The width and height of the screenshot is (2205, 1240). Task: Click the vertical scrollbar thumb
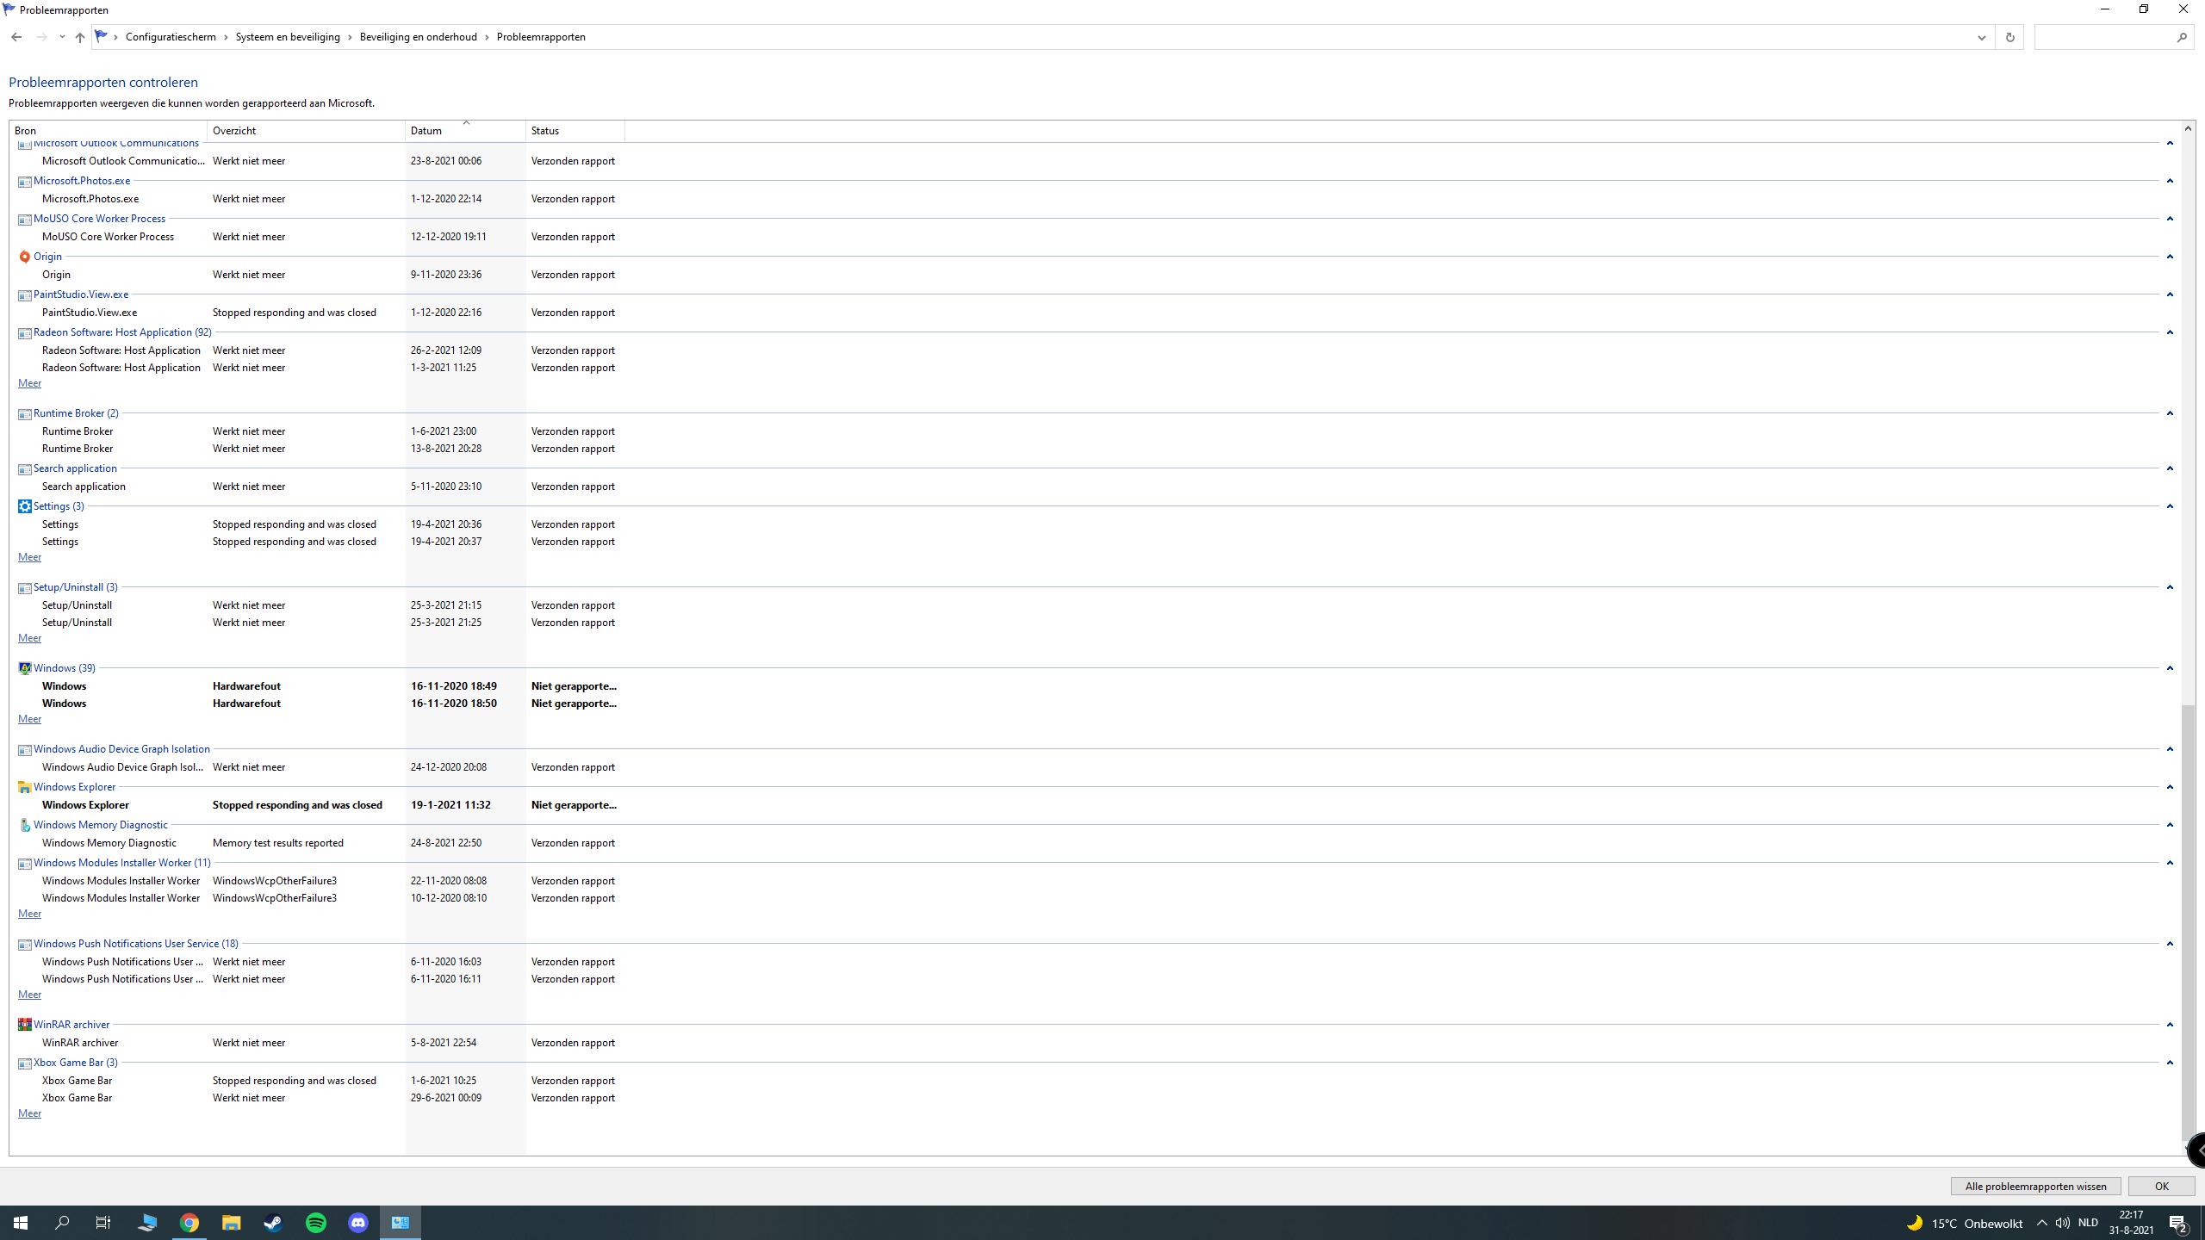pyautogui.click(x=2188, y=921)
